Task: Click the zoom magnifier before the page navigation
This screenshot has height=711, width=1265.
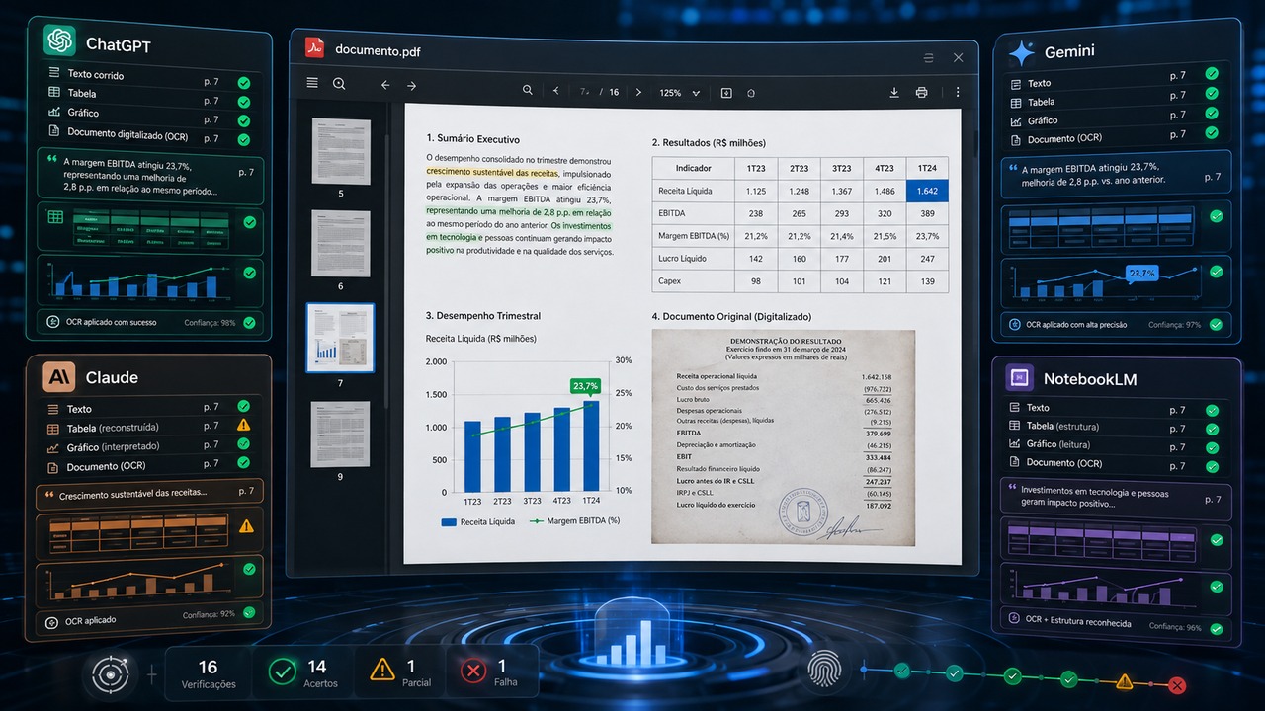Action: 528,91
